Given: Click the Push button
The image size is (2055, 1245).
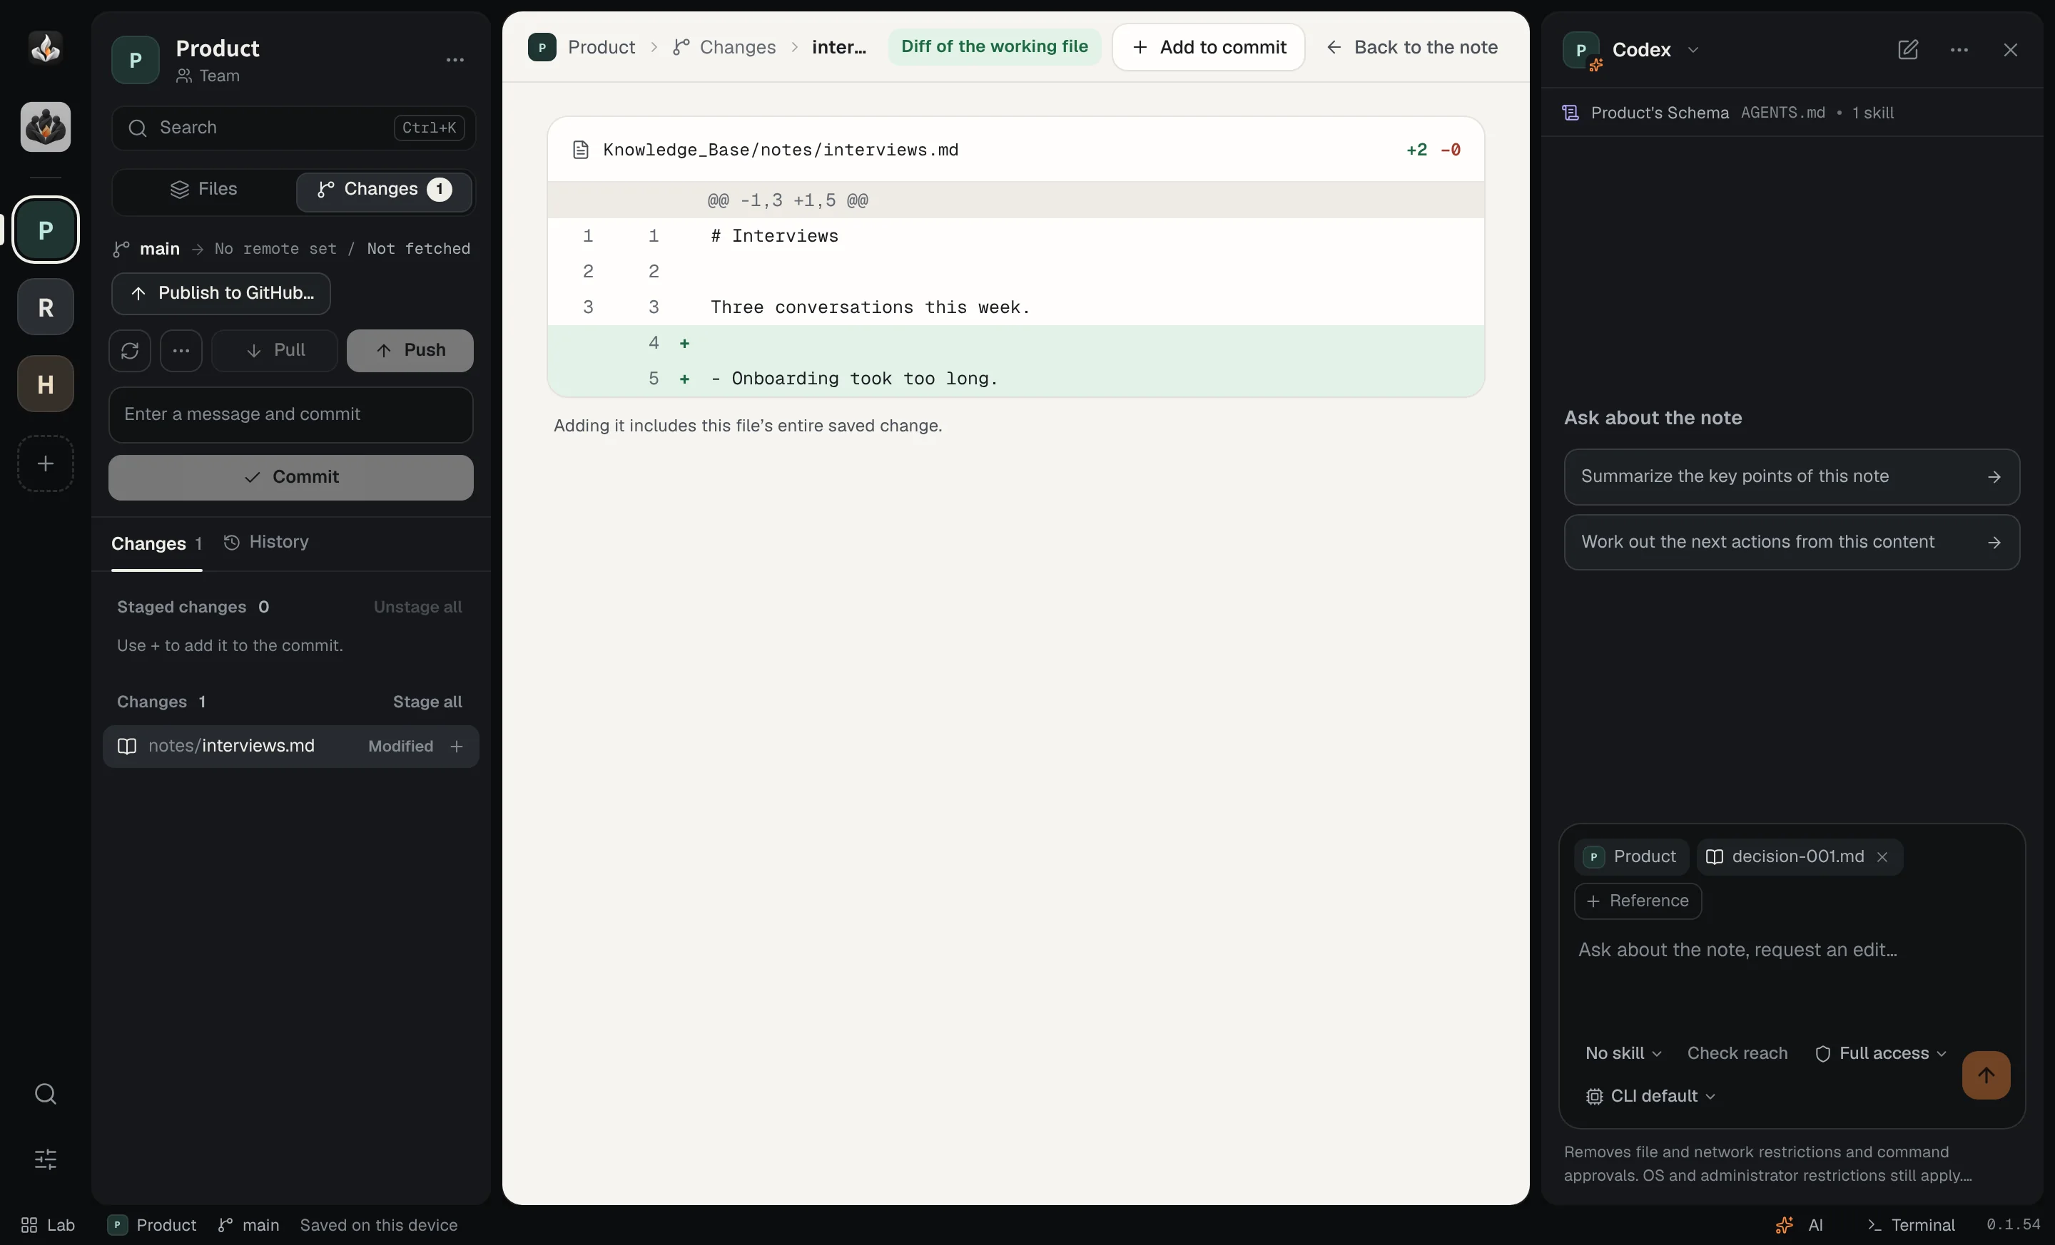Looking at the screenshot, I should click(410, 351).
